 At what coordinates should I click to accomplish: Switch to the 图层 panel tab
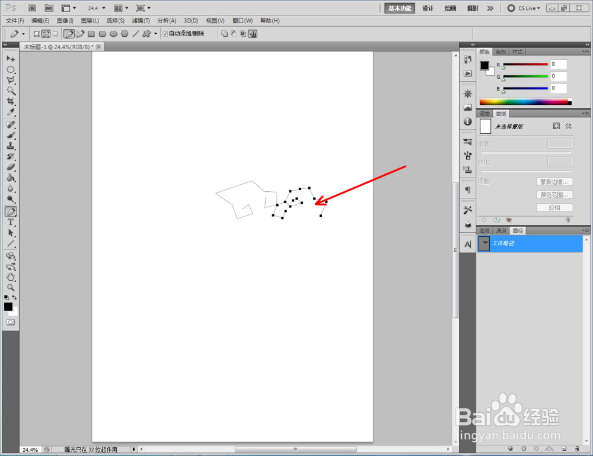(x=484, y=230)
